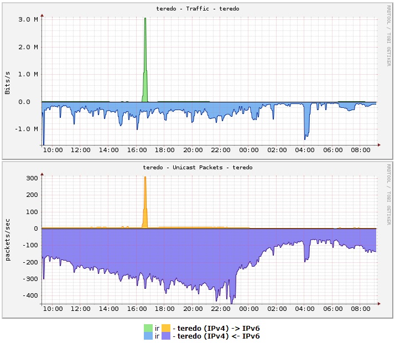Click '22:00' on the Unicast Packets time axis

221,309
